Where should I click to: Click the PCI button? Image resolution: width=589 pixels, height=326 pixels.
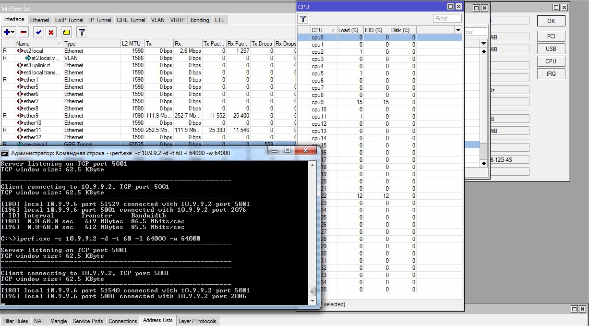point(551,36)
